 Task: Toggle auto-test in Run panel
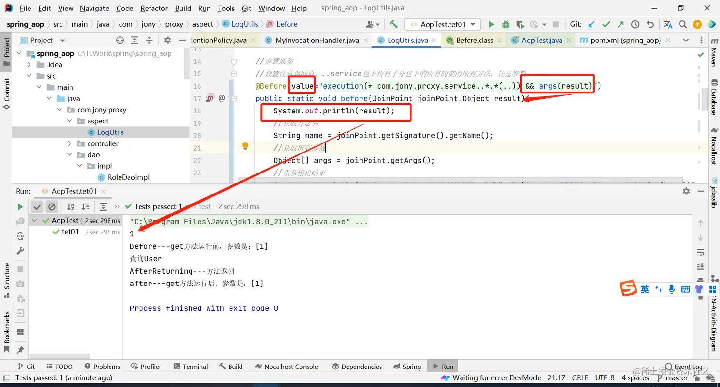(x=20, y=236)
